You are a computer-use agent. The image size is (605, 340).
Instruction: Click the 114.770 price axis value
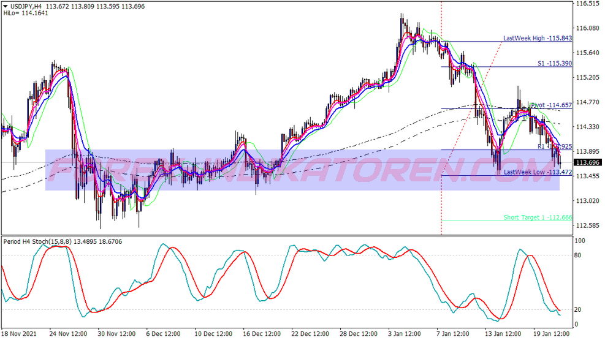[x=588, y=102]
